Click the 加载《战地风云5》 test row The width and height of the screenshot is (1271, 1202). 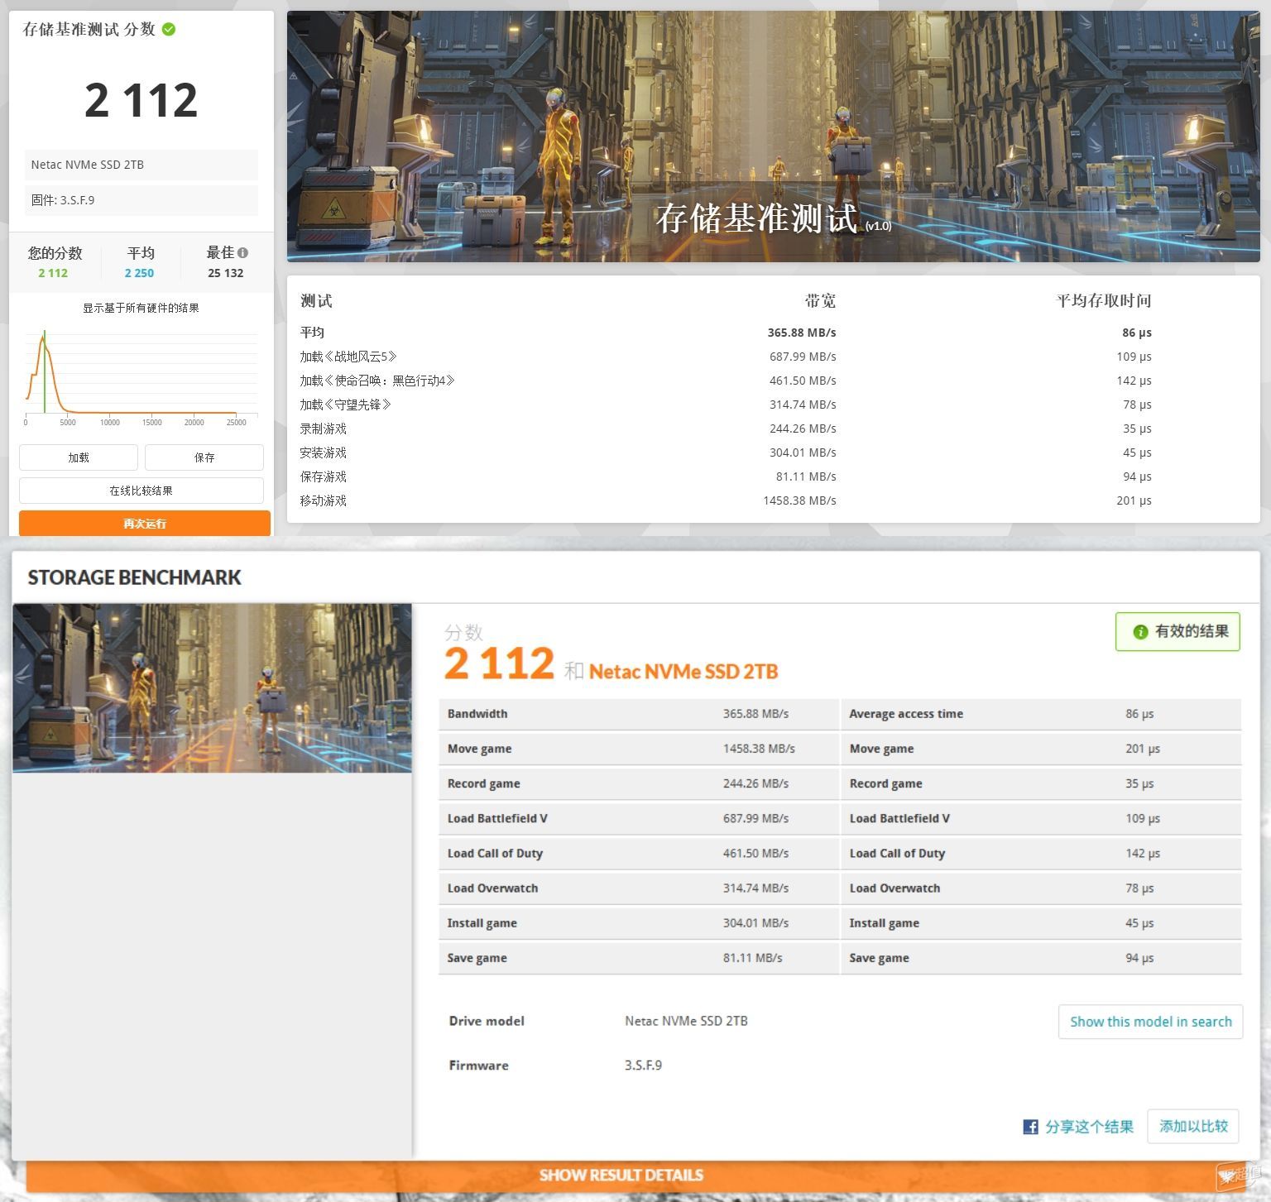point(773,357)
